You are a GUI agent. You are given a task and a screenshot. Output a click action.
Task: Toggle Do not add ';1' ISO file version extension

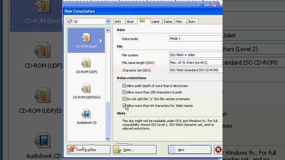click(x=124, y=99)
